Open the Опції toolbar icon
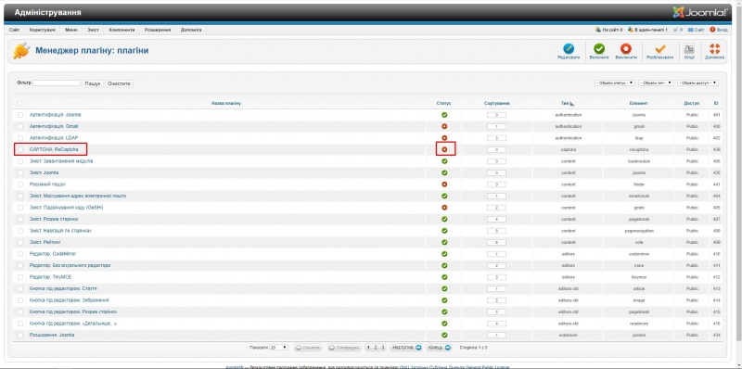The image size is (742, 369). tap(689, 49)
